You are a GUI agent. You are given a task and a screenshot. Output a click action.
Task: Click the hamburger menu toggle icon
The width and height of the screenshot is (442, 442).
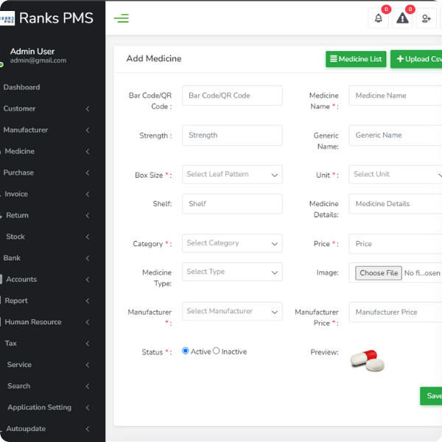122,18
